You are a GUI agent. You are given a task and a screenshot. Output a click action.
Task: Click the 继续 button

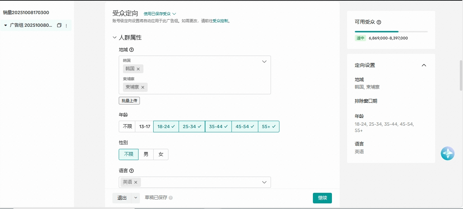point(322,198)
